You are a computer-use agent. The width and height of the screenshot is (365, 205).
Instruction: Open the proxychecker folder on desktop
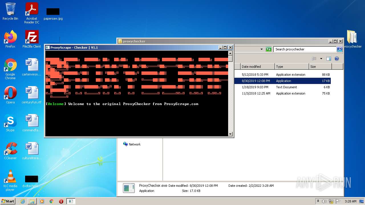[352, 39]
